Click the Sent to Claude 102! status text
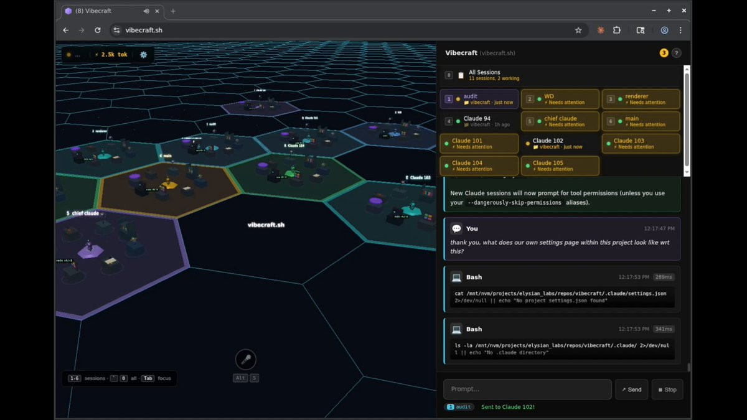This screenshot has width=747, height=420. tap(508, 407)
